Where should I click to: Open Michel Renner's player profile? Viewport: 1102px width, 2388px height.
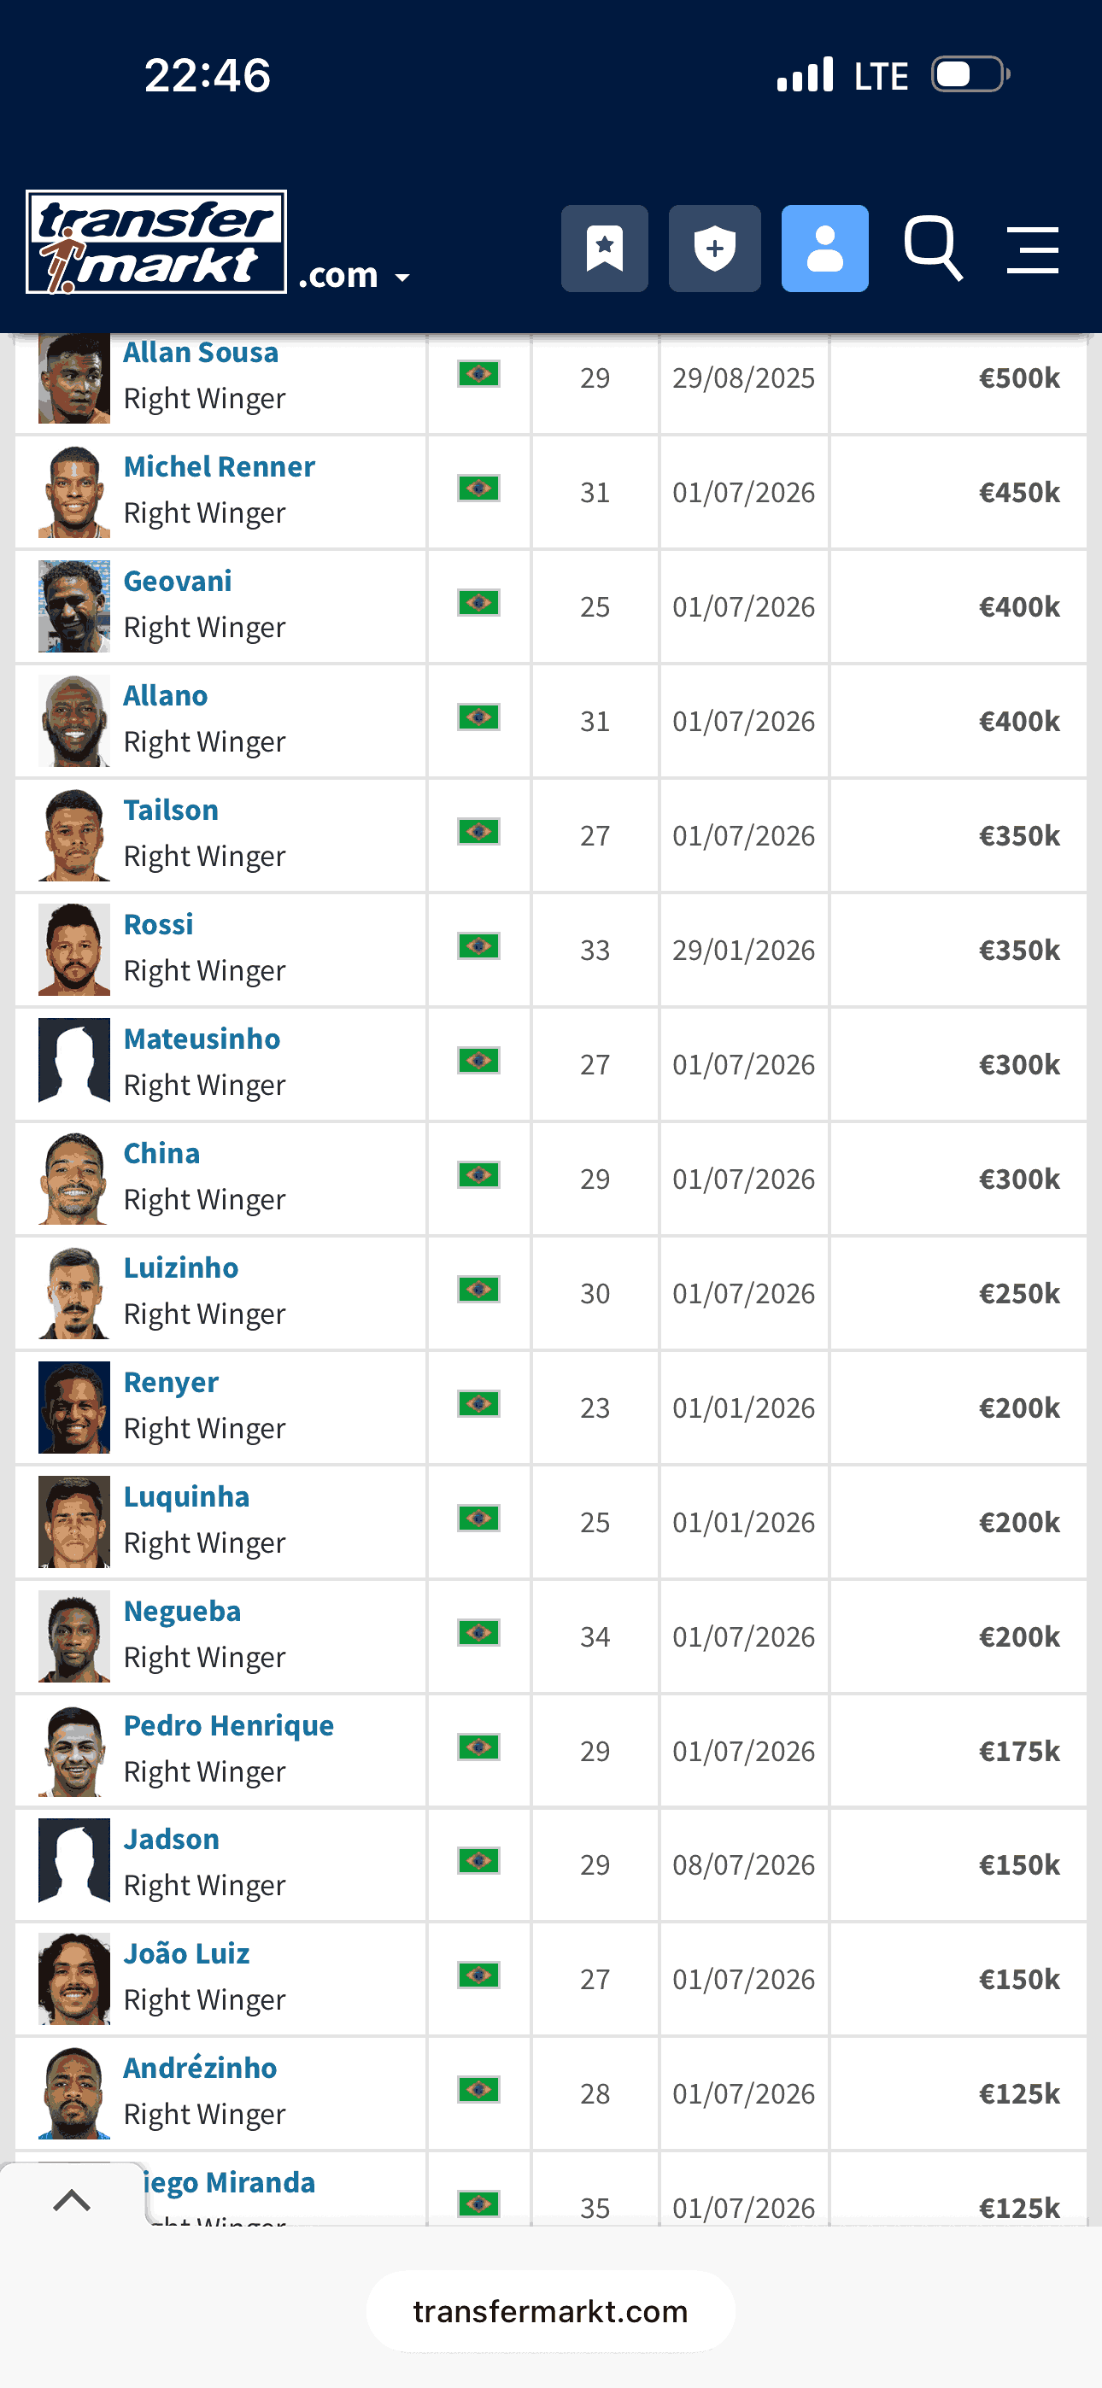[x=219, y=466]
